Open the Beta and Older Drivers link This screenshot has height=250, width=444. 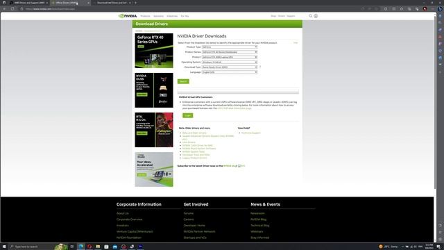click(x=194, y=133)
